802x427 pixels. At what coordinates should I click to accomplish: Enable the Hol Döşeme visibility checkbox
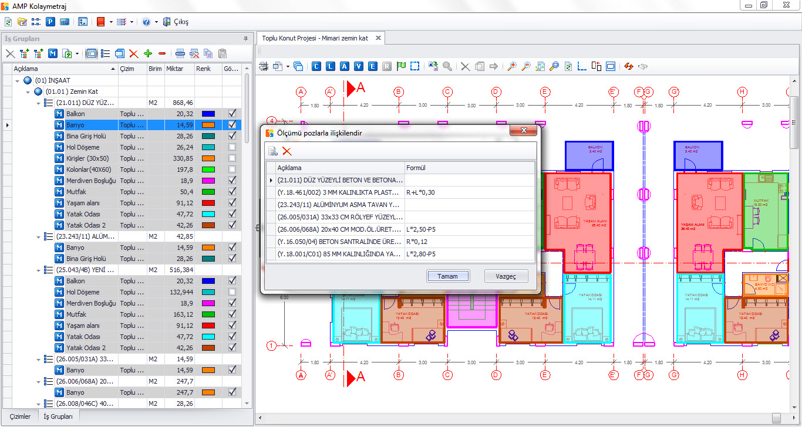[233, 147]
